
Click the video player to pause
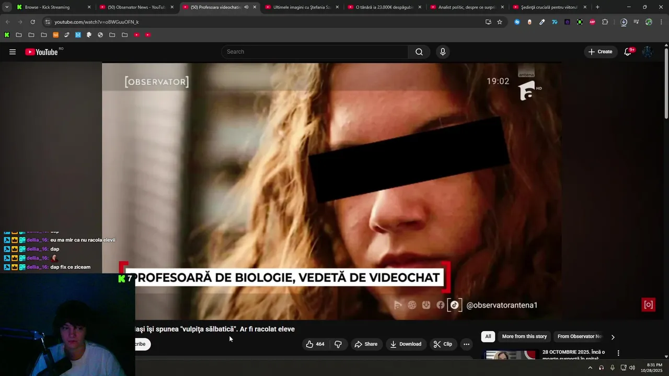click(332, 191)
